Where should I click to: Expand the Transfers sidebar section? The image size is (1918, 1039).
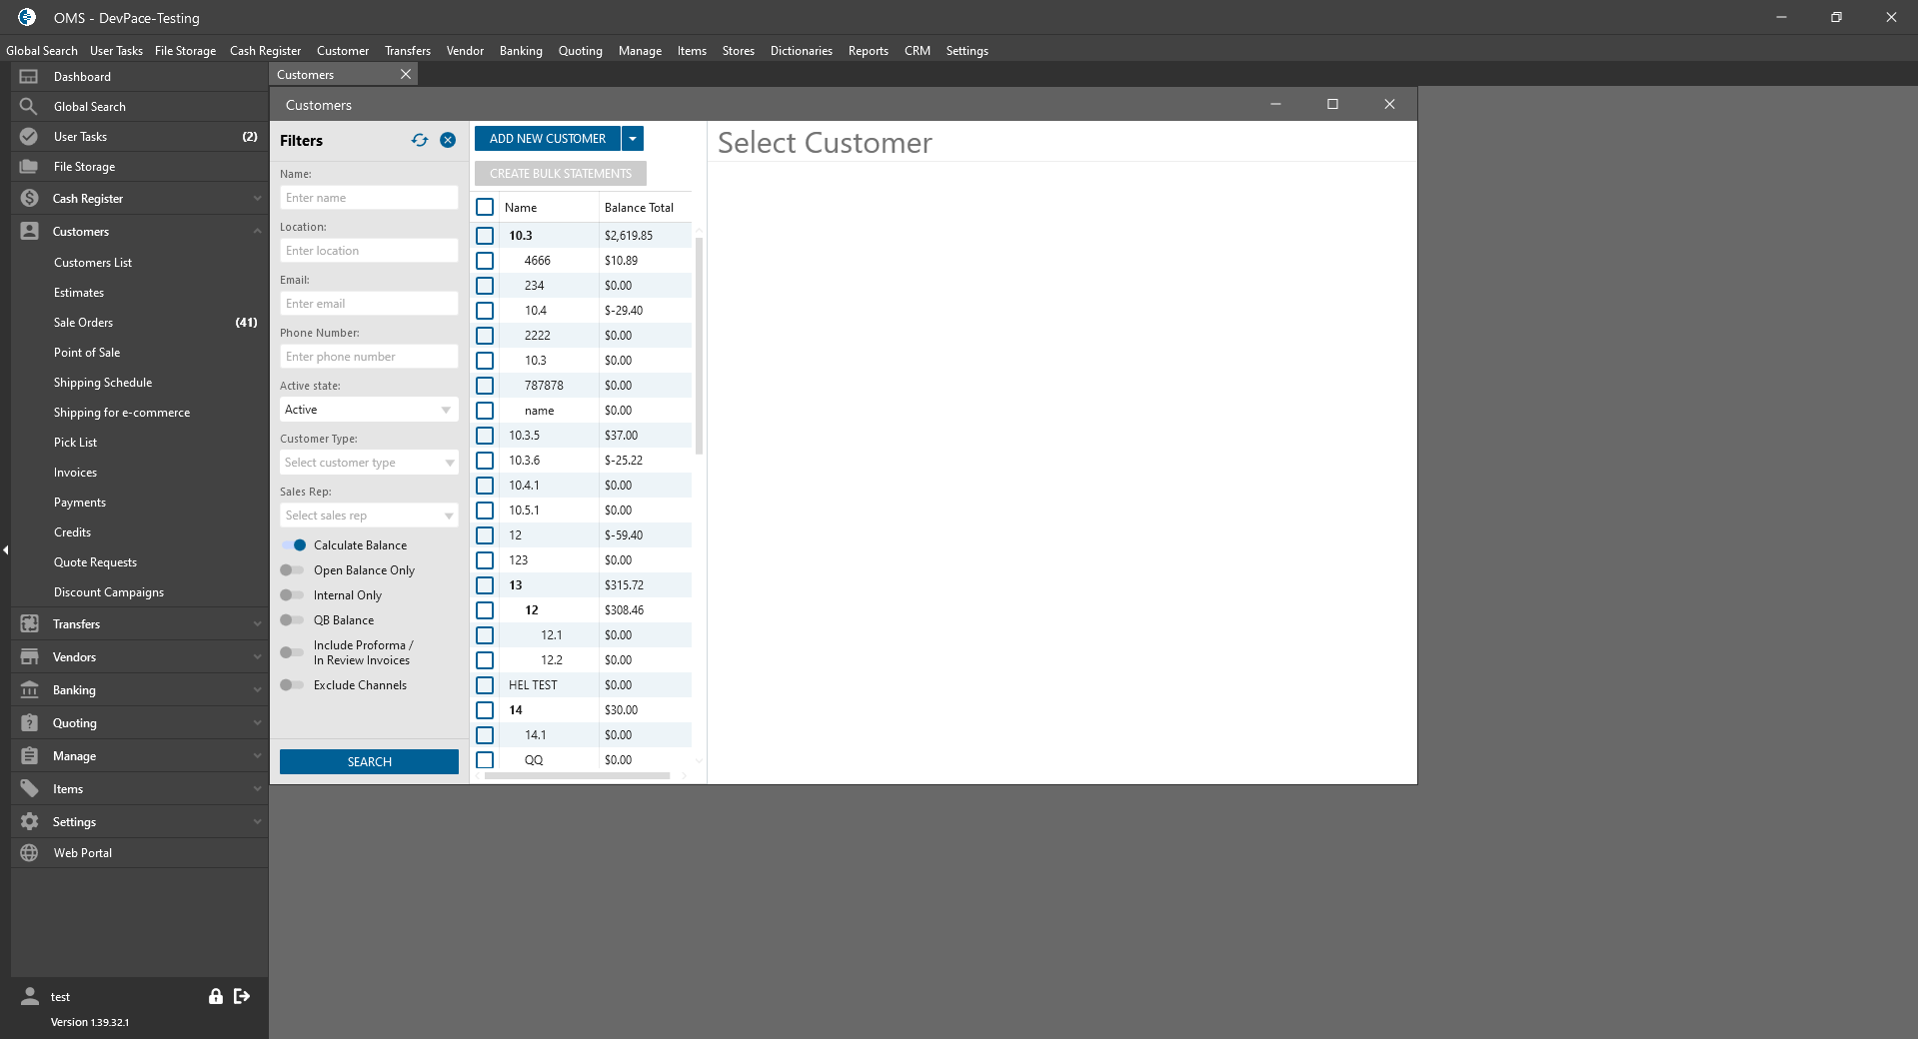pos(257,624)
